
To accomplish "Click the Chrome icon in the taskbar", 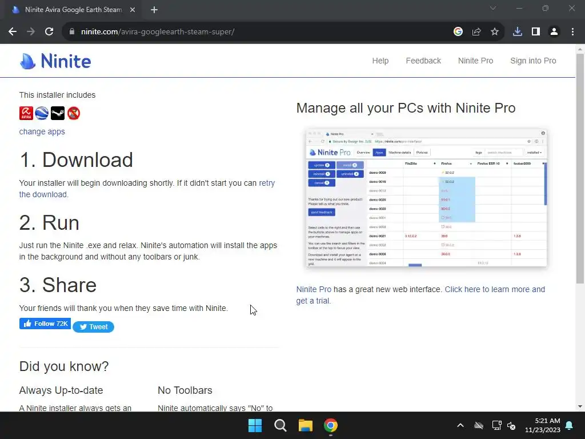I will coord(331,425).
